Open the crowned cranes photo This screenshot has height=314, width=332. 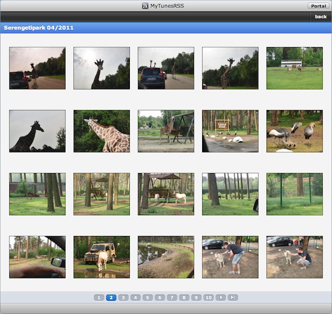pos(294,131)
